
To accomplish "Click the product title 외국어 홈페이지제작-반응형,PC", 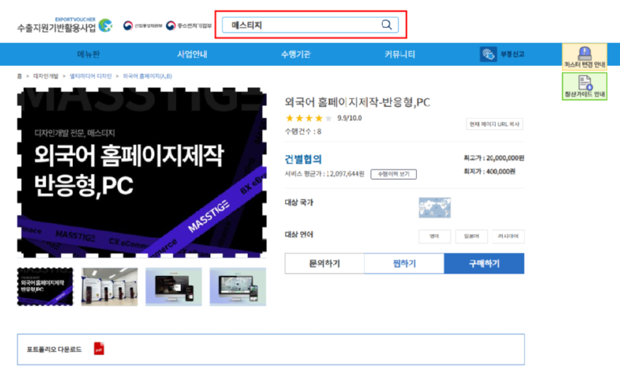I will coord(357,102).
